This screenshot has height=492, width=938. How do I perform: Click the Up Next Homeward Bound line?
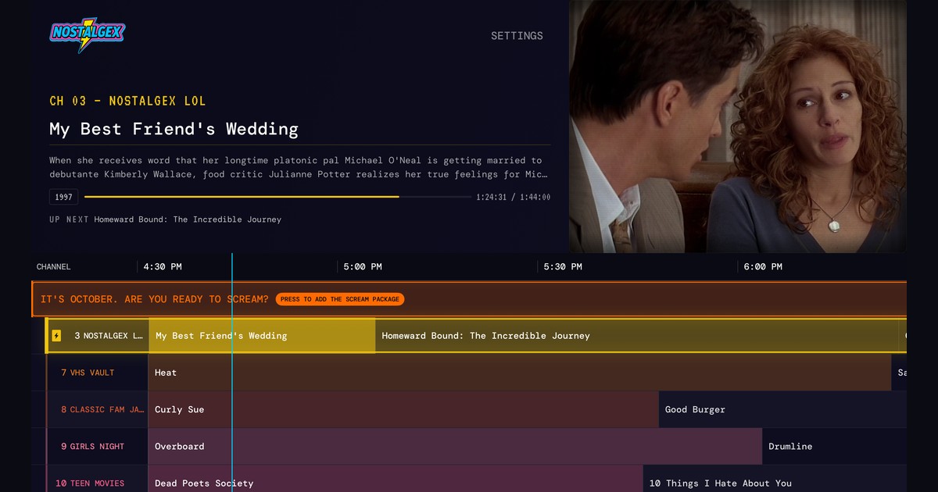point(165,219)
